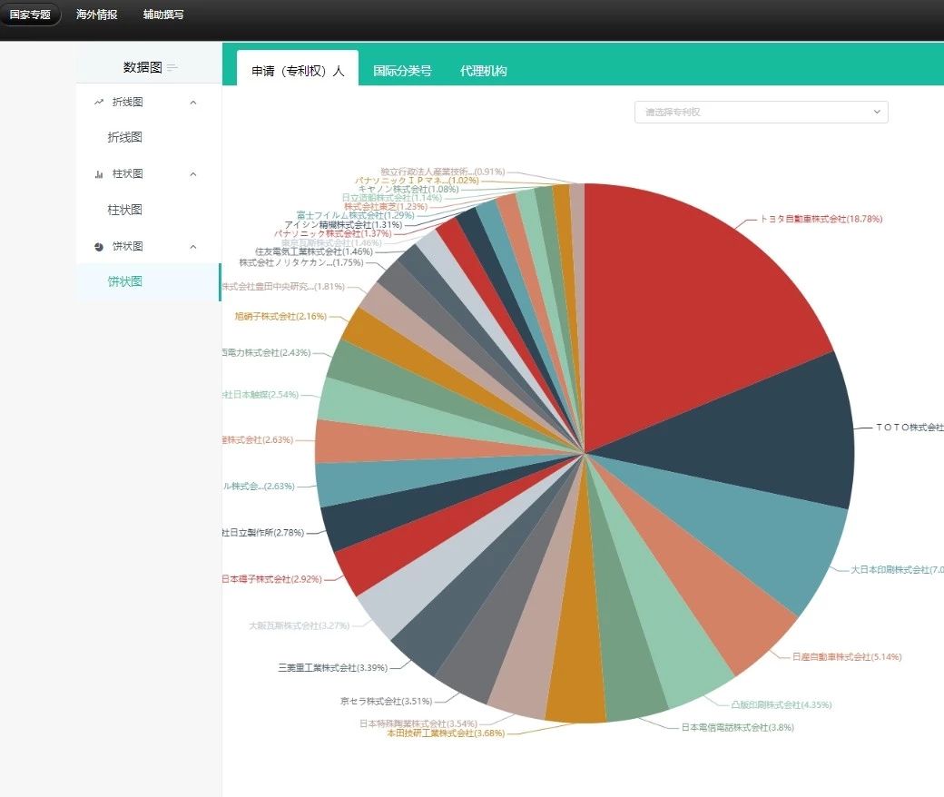The height and width of the screenshot is (797, 944).
Task: Click the 三菱重工業株式会社(3.39%) label
Action: 332,667
